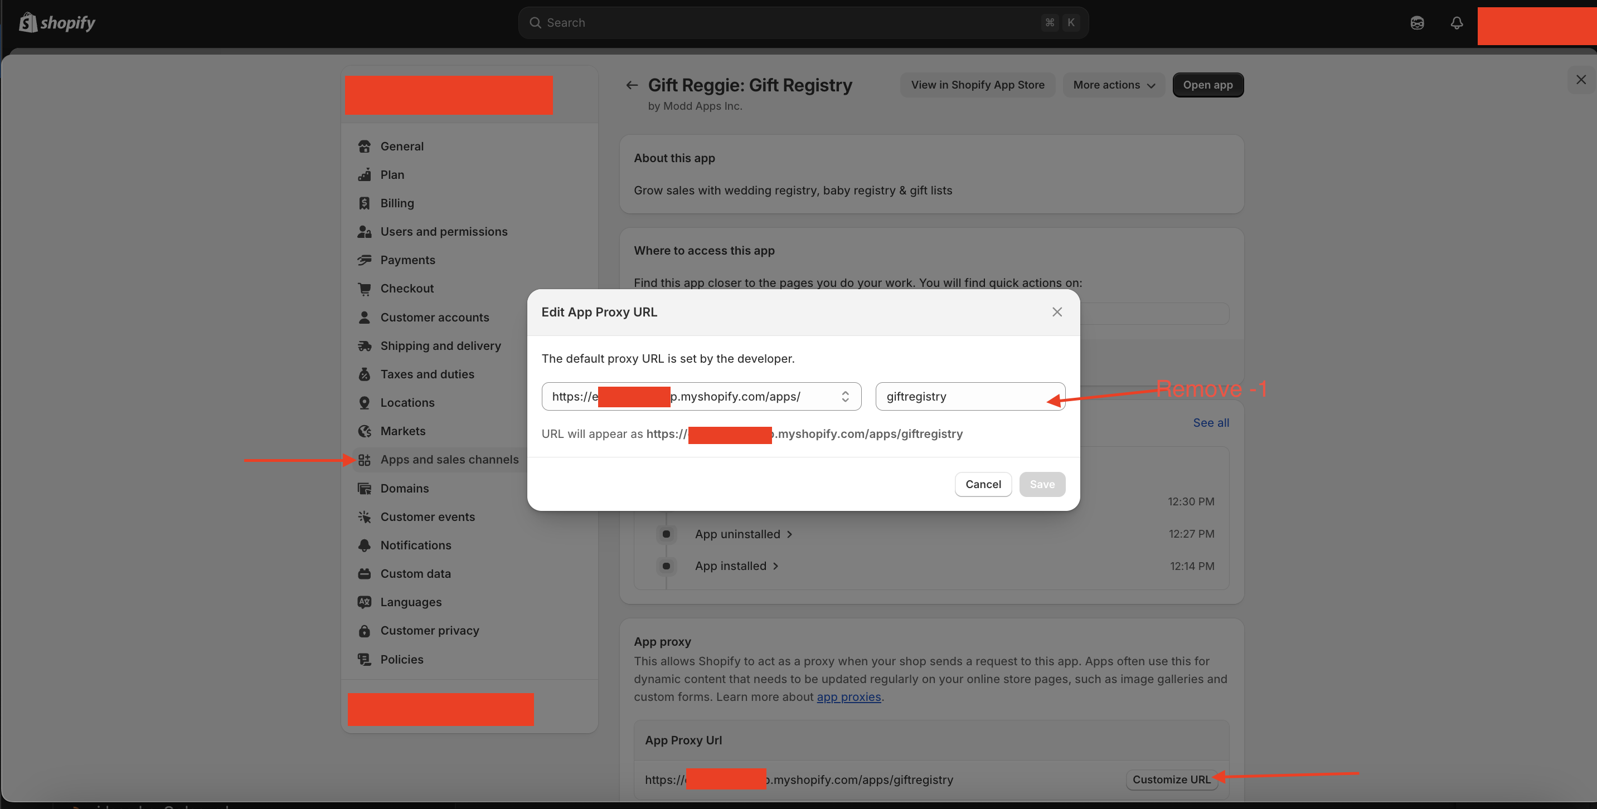The image size is (1597, 809).
Task: Open Billing settings
Action: (397, 203)
